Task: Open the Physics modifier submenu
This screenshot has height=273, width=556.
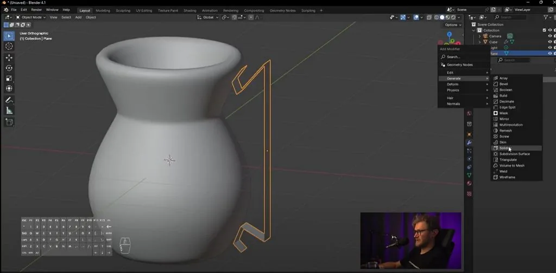Action: (x=464, y=90)
